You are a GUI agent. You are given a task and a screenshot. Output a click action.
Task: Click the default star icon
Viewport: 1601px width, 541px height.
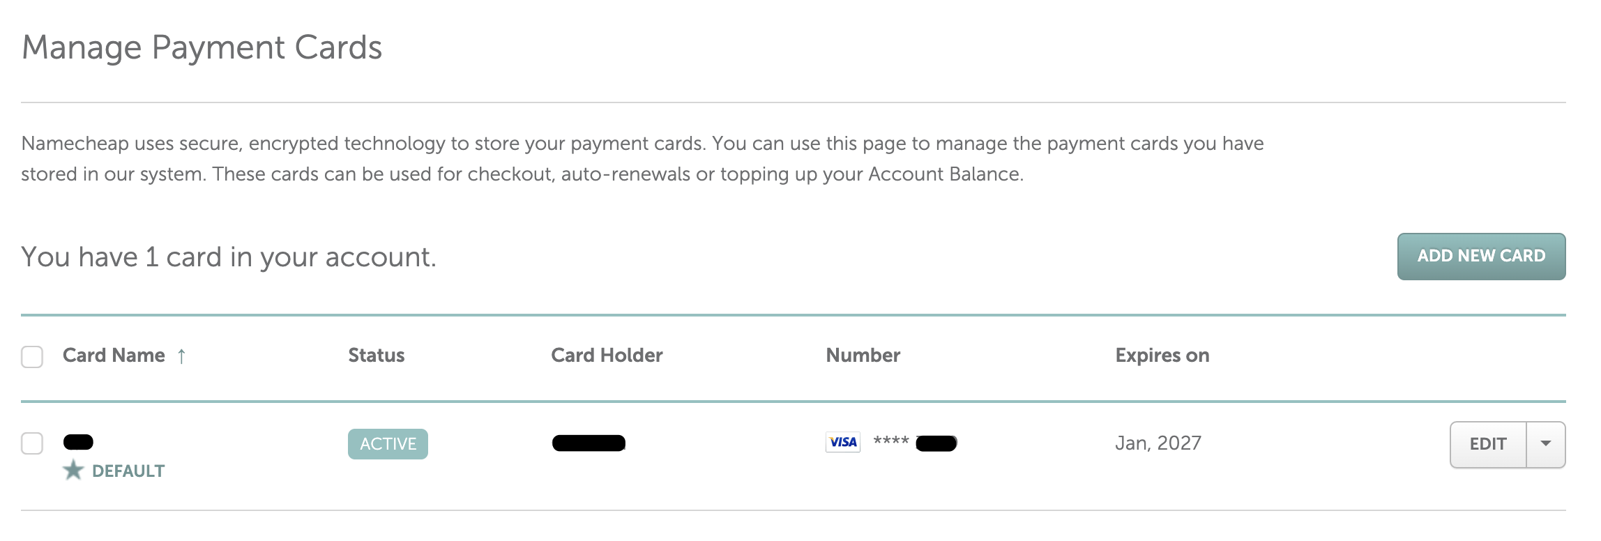point(73,471)
